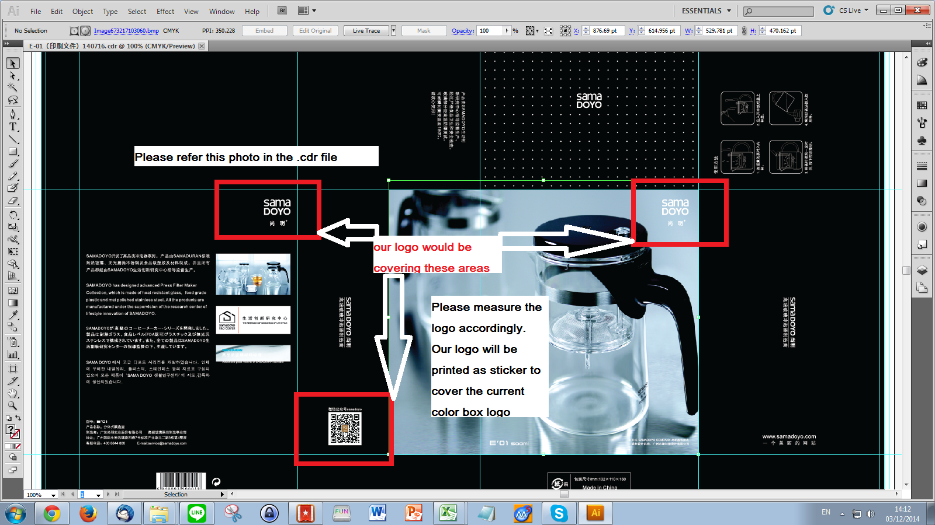Select the Direct Selection tool
The image size is (935, 525).
12,76
